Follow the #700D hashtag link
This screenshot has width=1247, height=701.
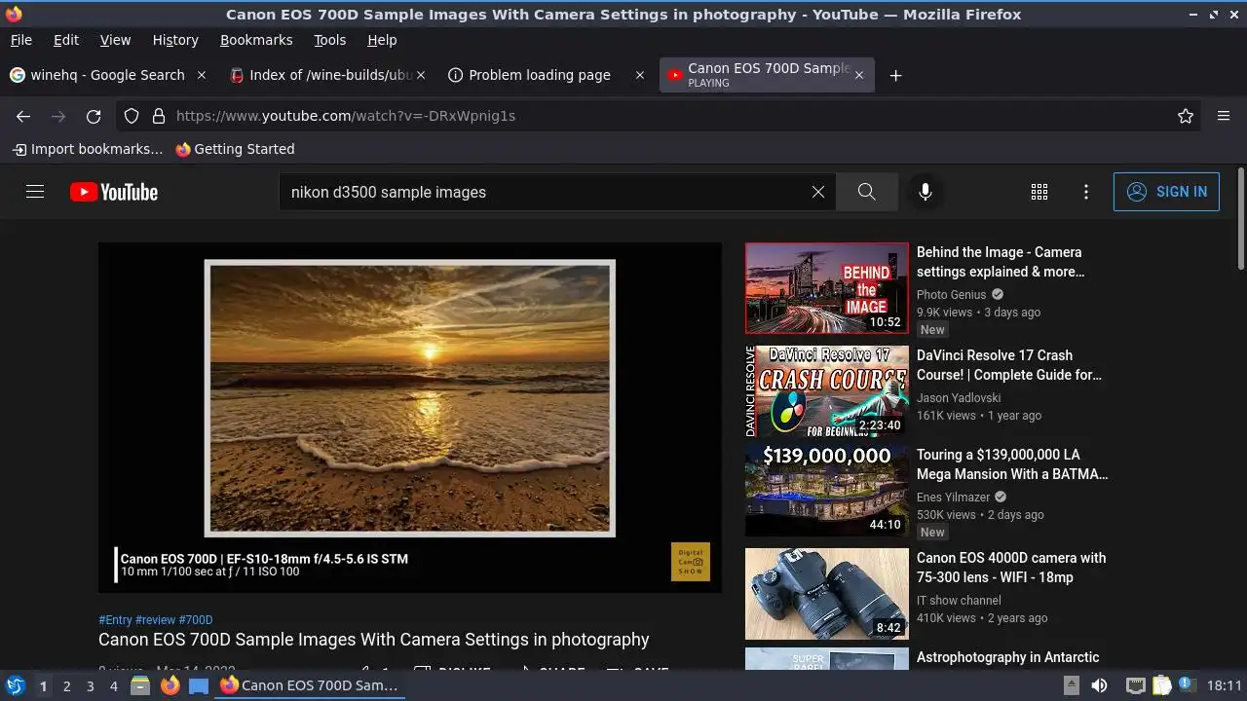point(196,619)
